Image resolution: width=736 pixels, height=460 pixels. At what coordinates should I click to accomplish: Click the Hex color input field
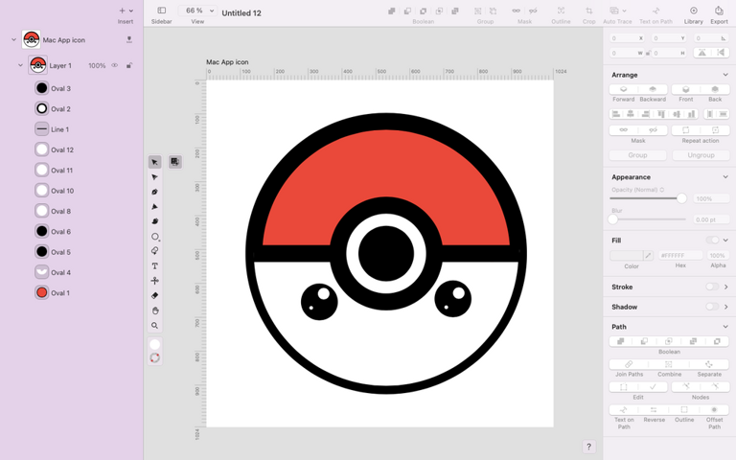point(680,255)
